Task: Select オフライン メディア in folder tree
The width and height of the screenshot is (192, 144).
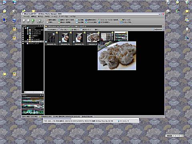Action: tap(34, 44)
